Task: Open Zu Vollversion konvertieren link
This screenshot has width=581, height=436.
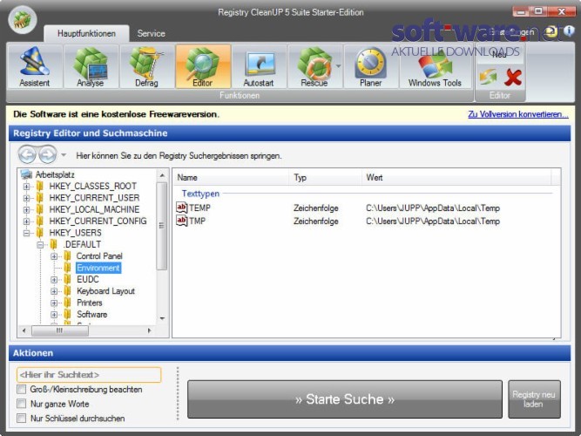Action: (518, 114)
